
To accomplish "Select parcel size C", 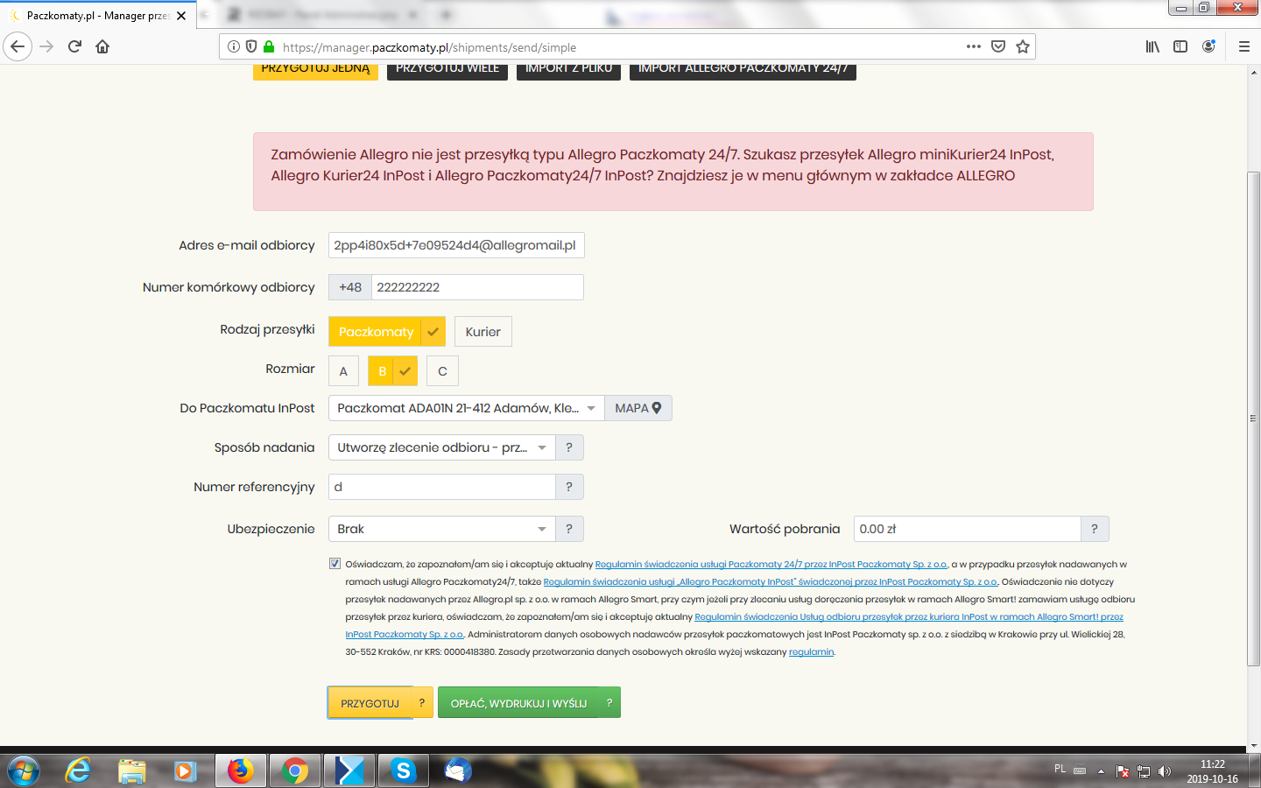I will tap(442, 371).
